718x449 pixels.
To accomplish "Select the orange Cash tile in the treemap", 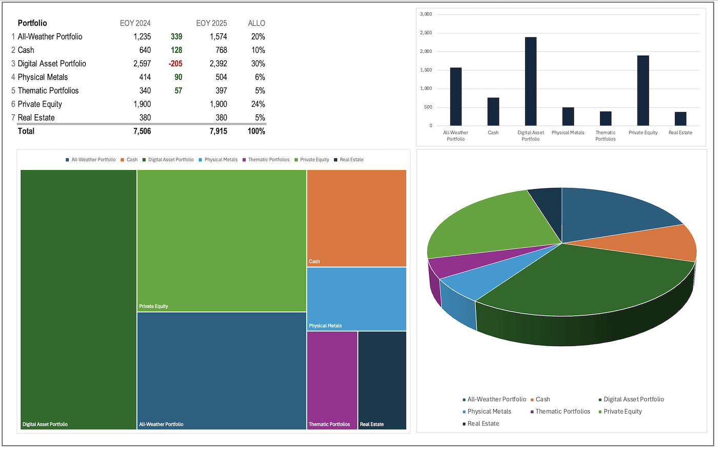I will click(x=356, y=218).
